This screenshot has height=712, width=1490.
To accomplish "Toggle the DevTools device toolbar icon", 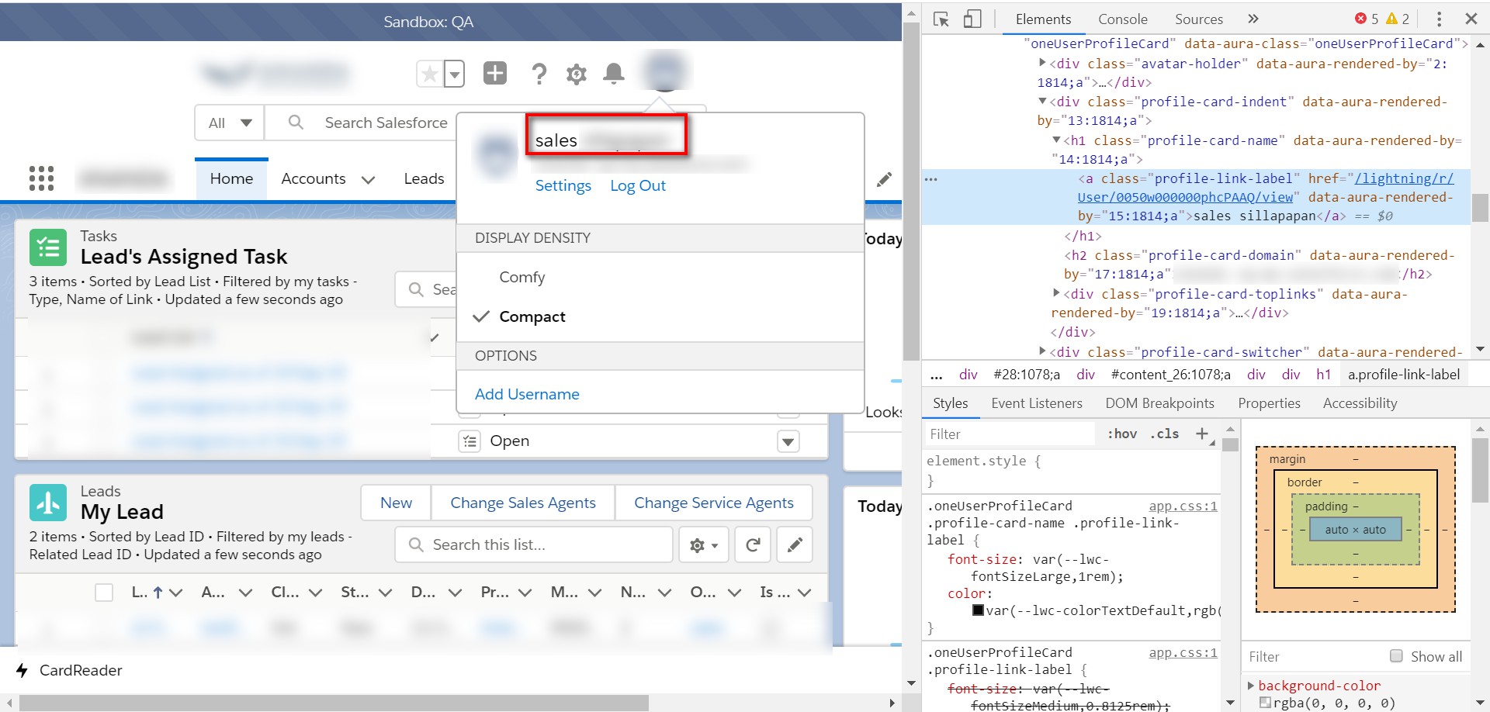I will click(972, 18).
